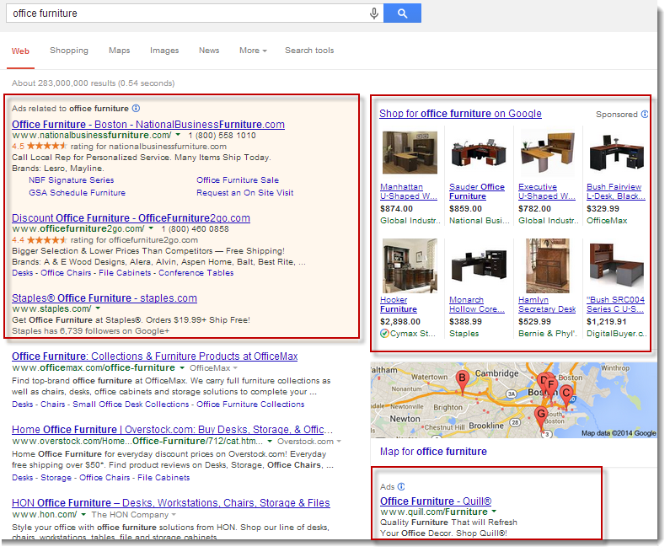Open Shop for office furniture on Google

coord(460,114)
